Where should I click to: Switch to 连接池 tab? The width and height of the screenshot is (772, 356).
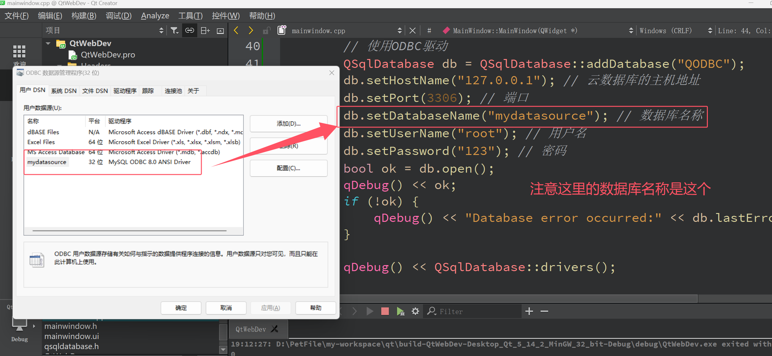point(173,91)
